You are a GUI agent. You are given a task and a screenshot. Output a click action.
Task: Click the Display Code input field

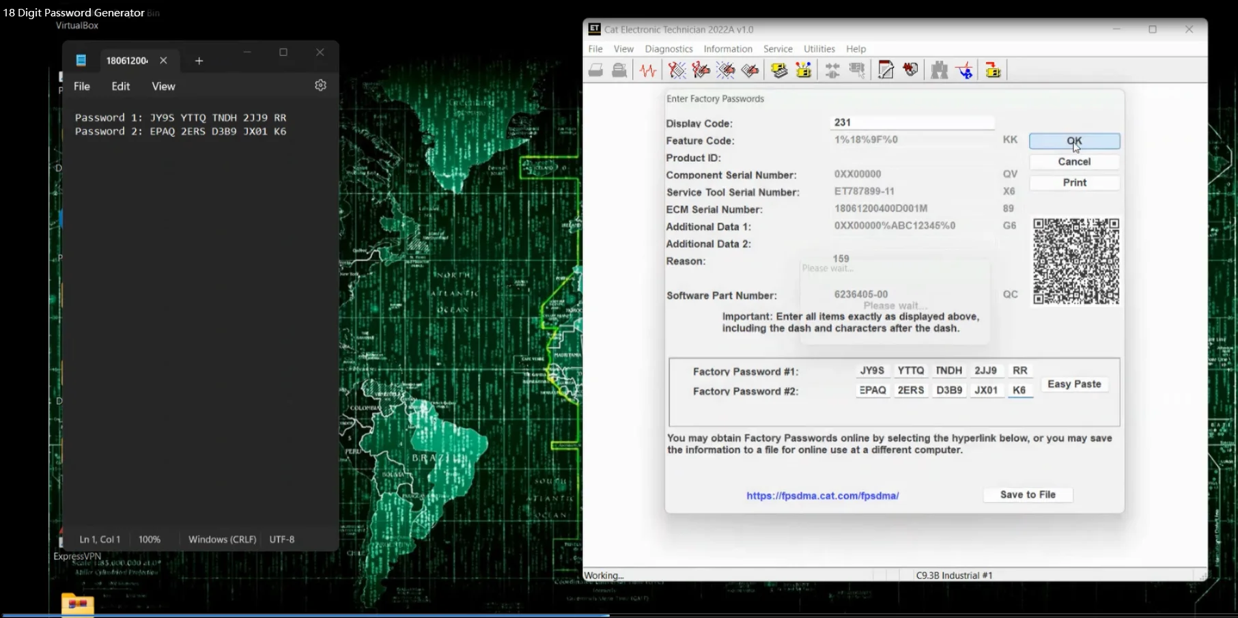pyautogui.click(x=912, y=123)
